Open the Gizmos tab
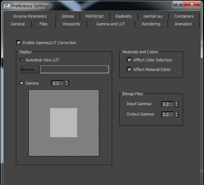This screenshot has width=204, height=185. click(x=68, y=16)
